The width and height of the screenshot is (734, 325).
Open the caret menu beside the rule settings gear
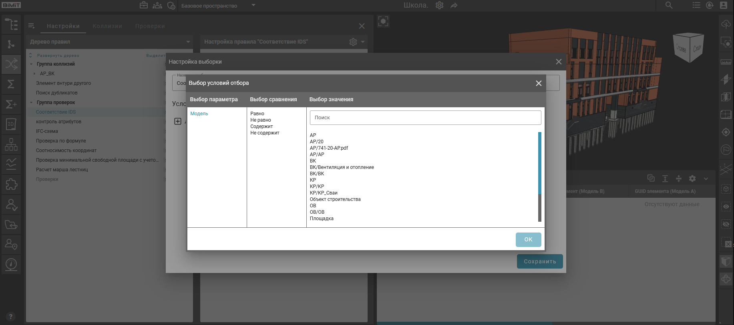(363, 42)
